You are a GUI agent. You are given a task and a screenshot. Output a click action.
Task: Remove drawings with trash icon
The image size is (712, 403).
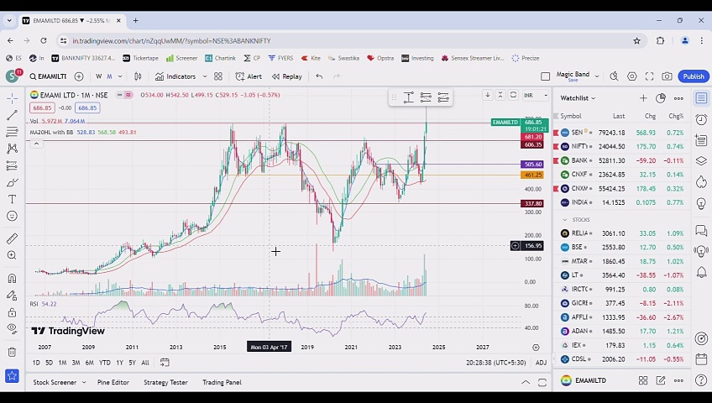(x=13, y=352)
